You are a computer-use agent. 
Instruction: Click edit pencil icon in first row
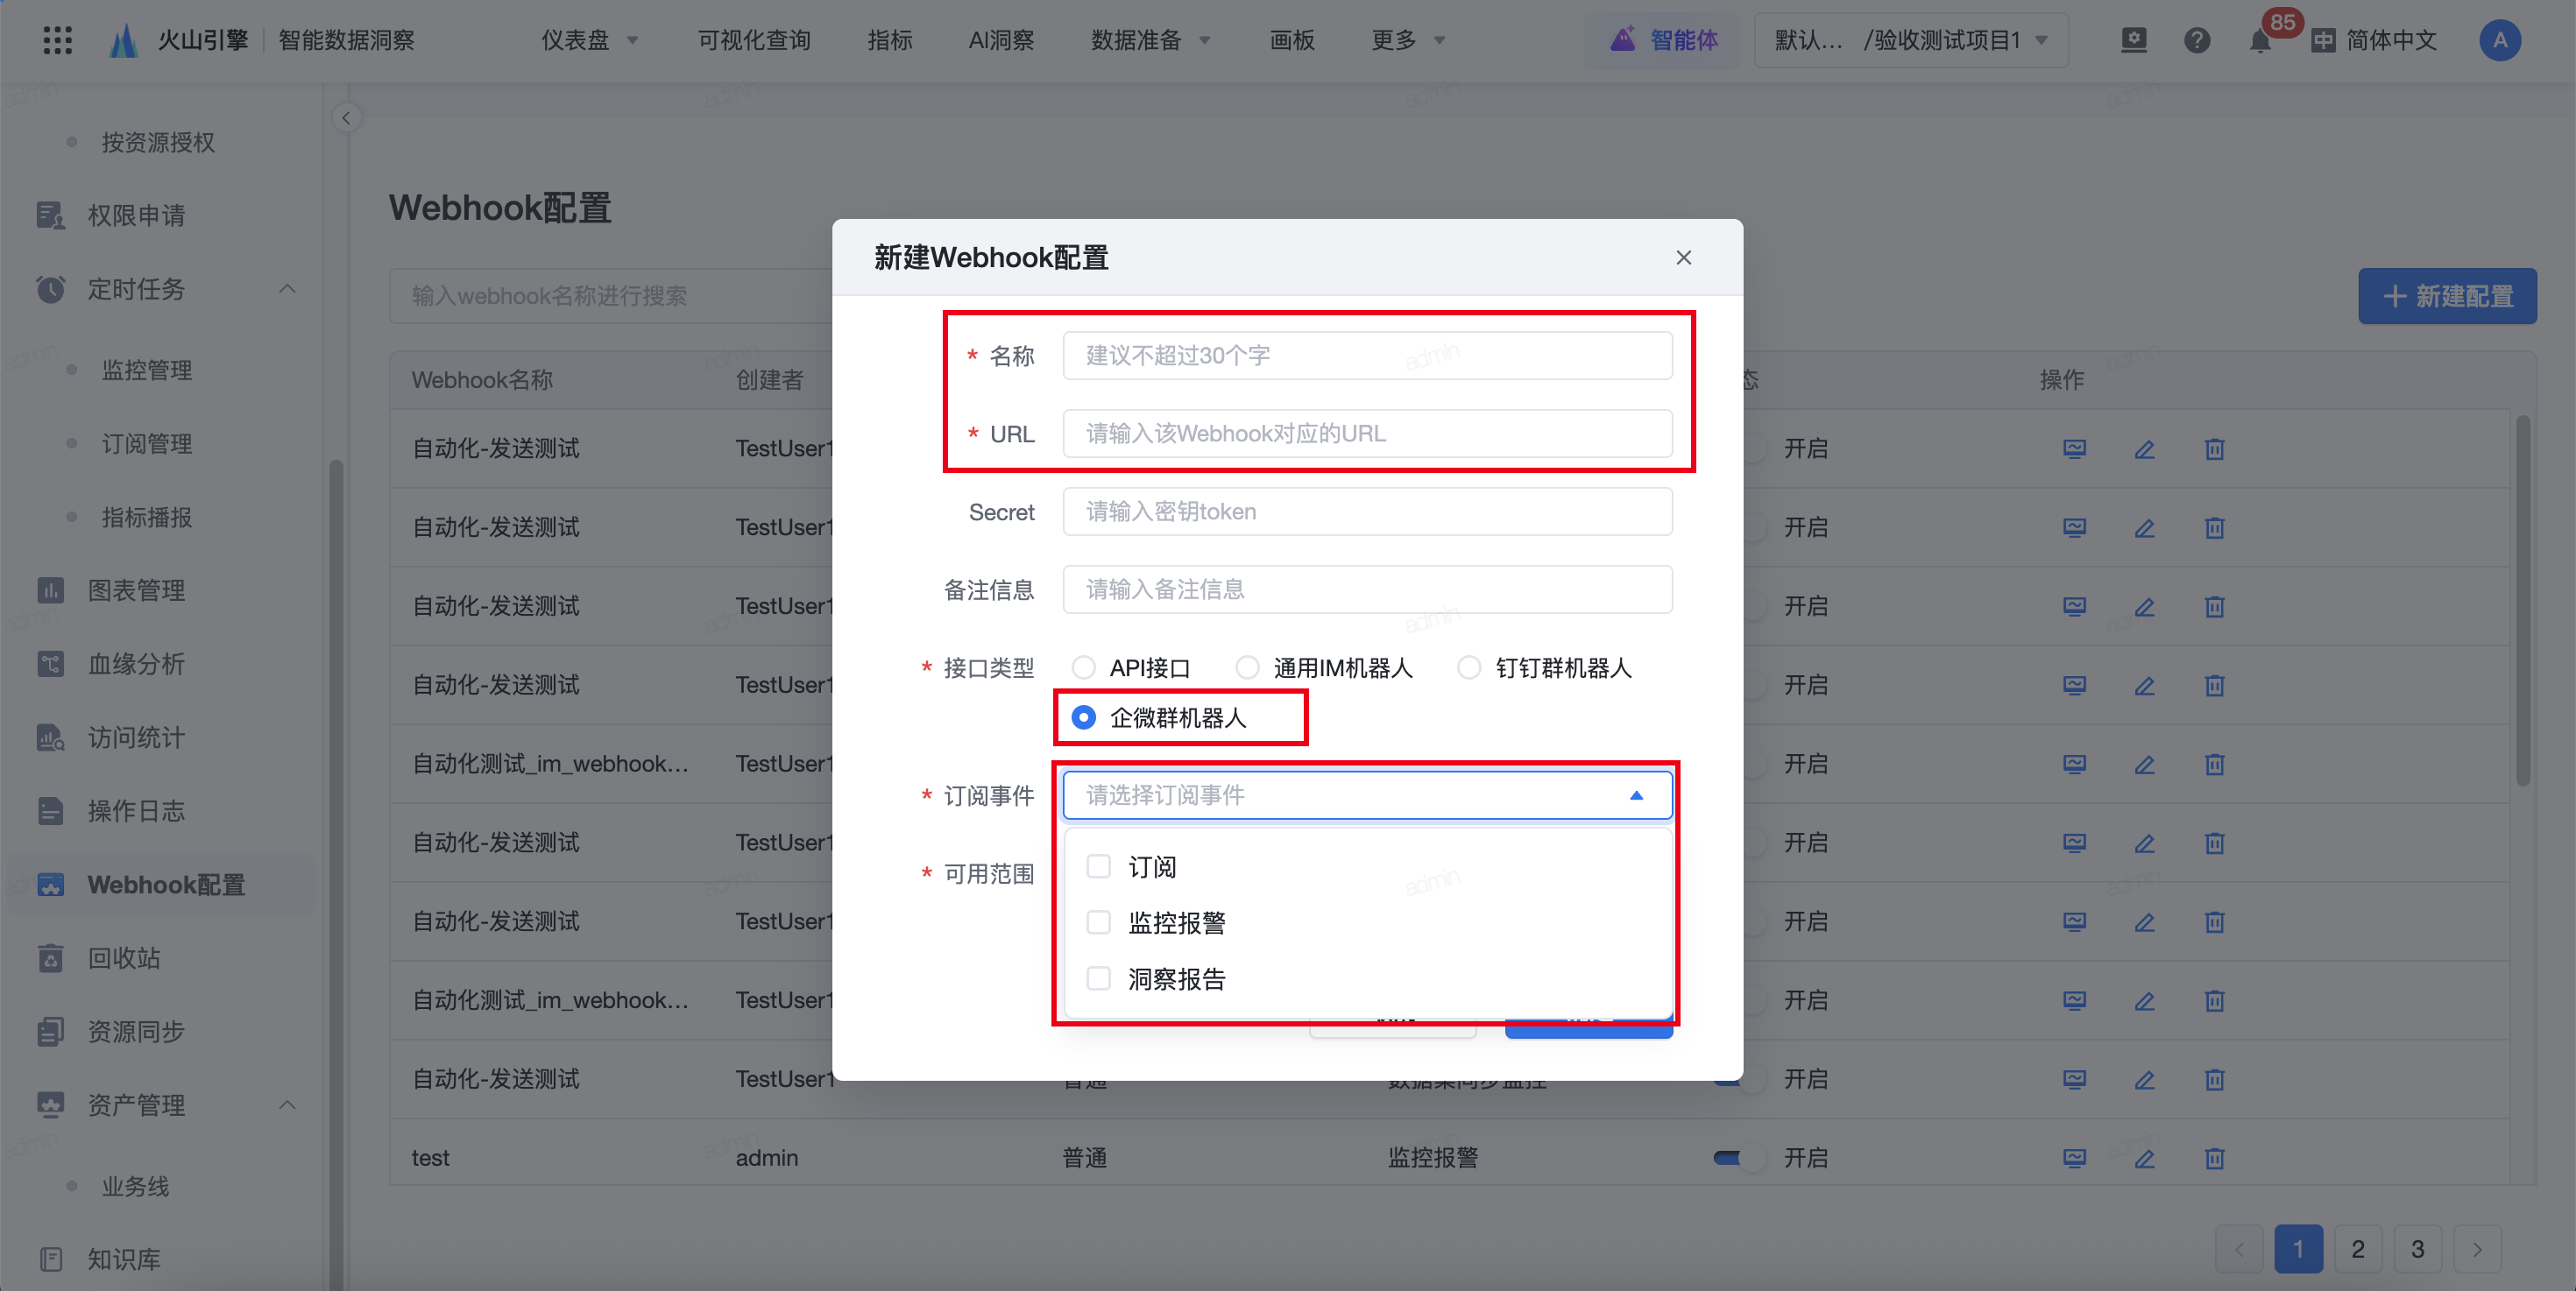(x=2144, y=449)
